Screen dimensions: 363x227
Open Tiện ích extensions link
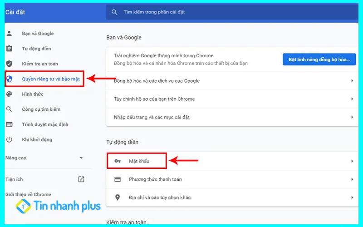click(14, 179)
